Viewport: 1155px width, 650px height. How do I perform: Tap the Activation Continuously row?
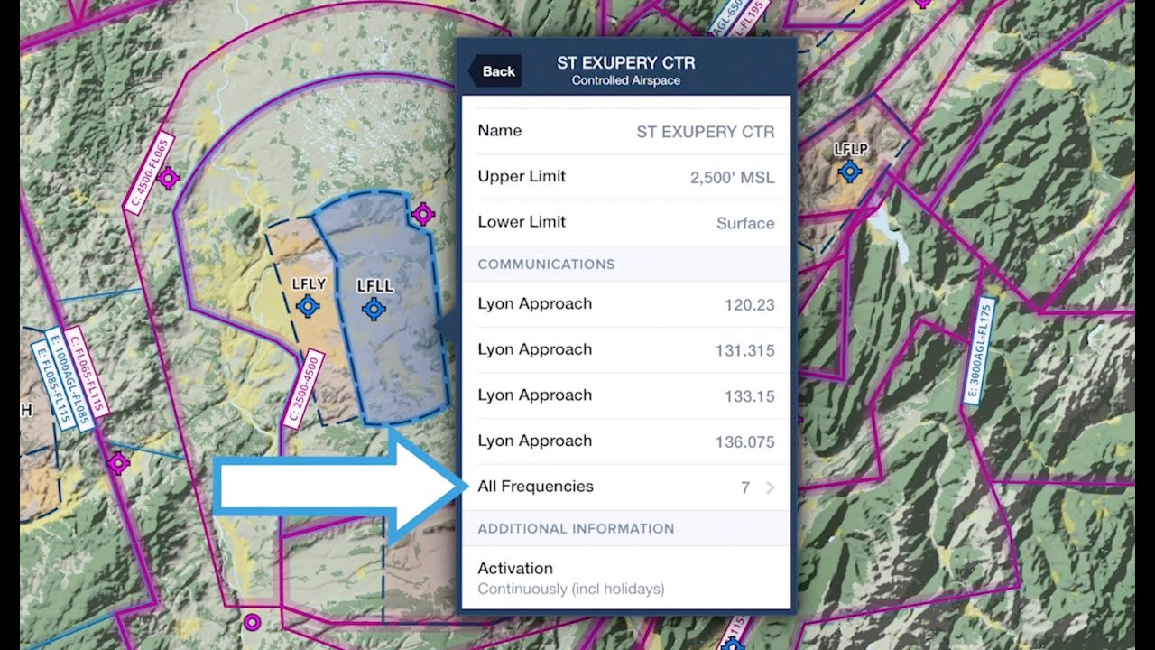626,578
